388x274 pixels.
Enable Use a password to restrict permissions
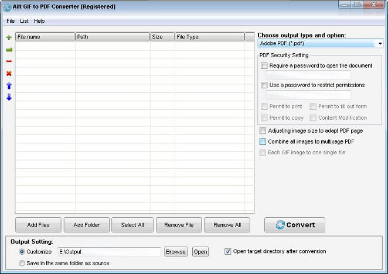(x=264, y=85)
